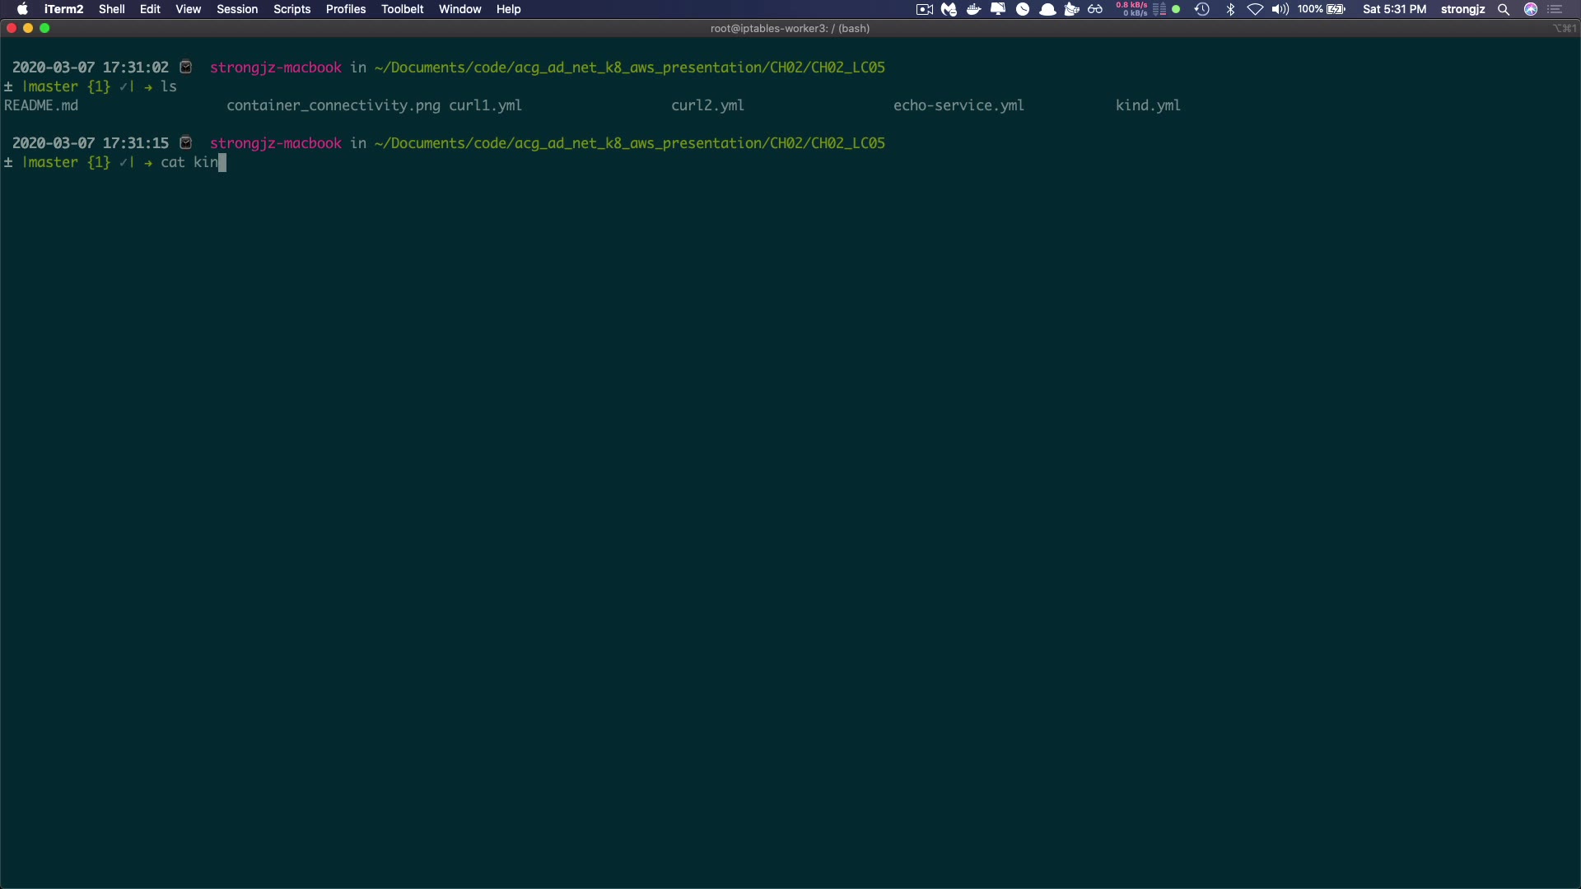
Task: Click the volume speaker icon
Action: pyautogui.click(x=1280, y=9)
